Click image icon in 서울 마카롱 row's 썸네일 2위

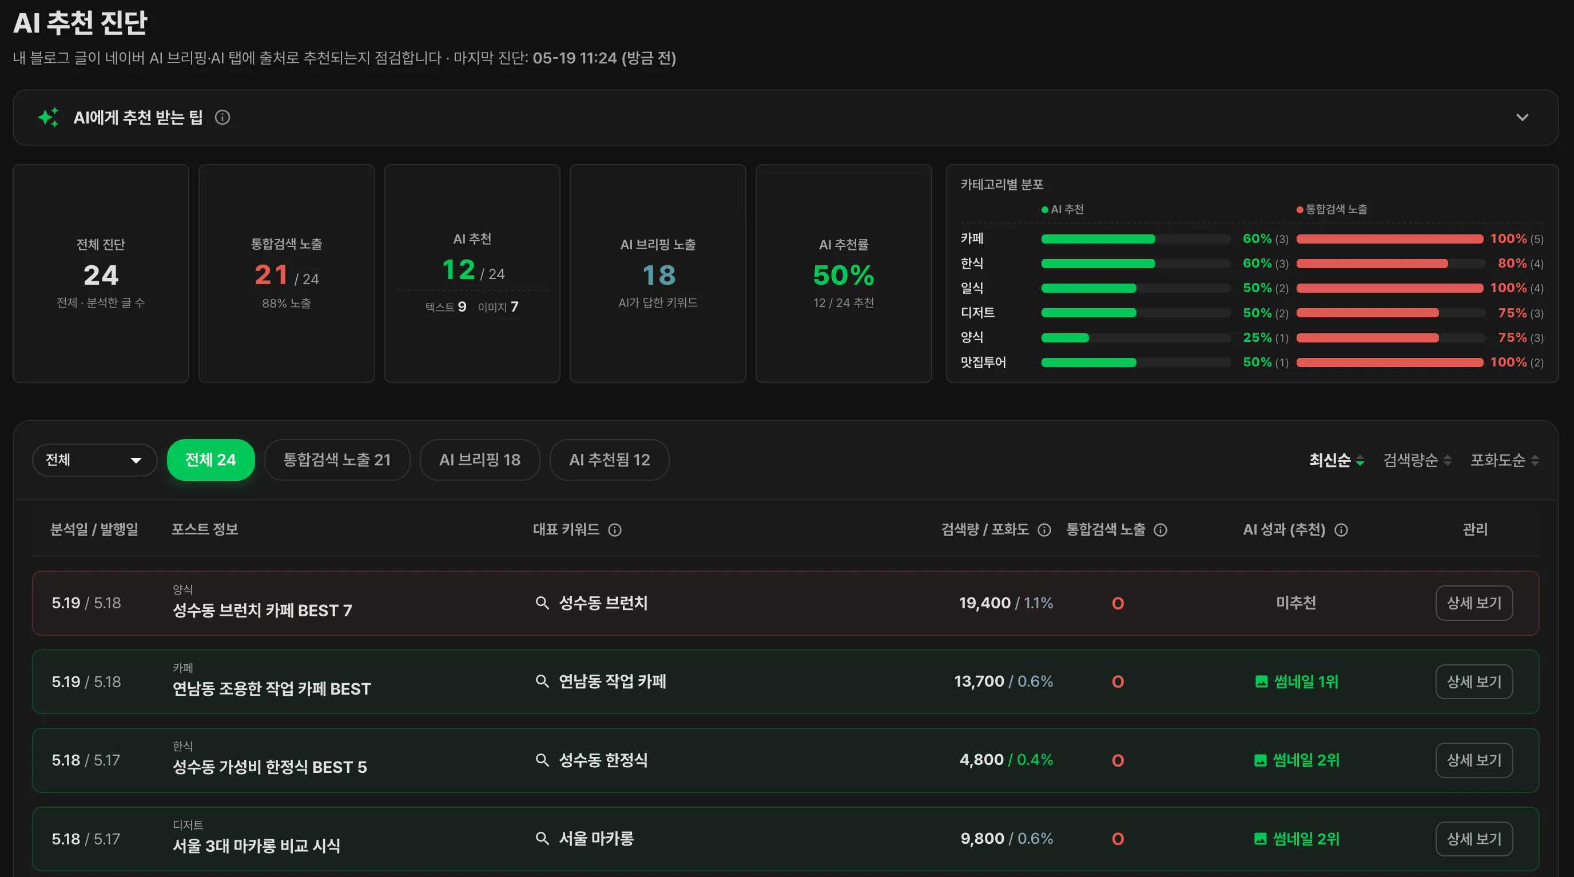[1261, 839]
